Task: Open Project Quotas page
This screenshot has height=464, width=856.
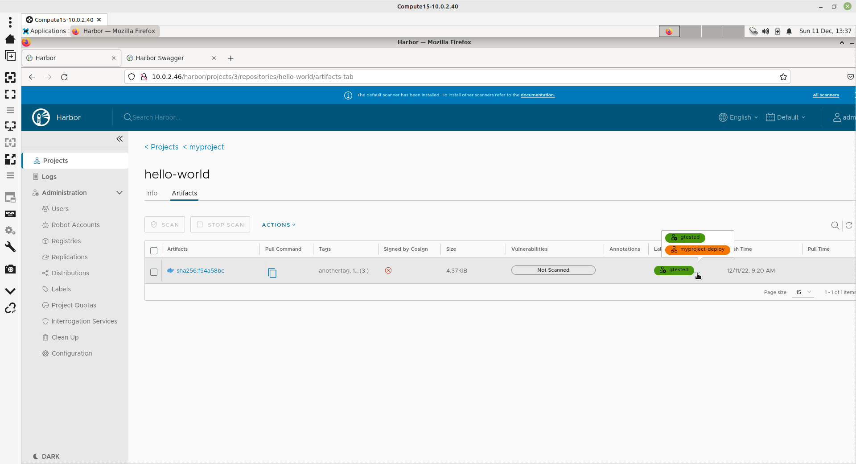Action: point(74,305)
